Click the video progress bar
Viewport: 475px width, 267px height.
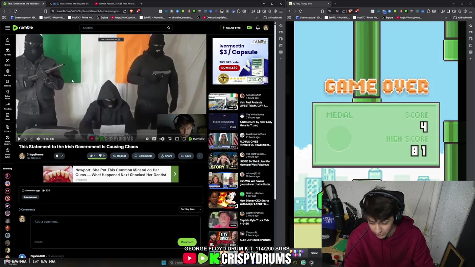point(111,134)
